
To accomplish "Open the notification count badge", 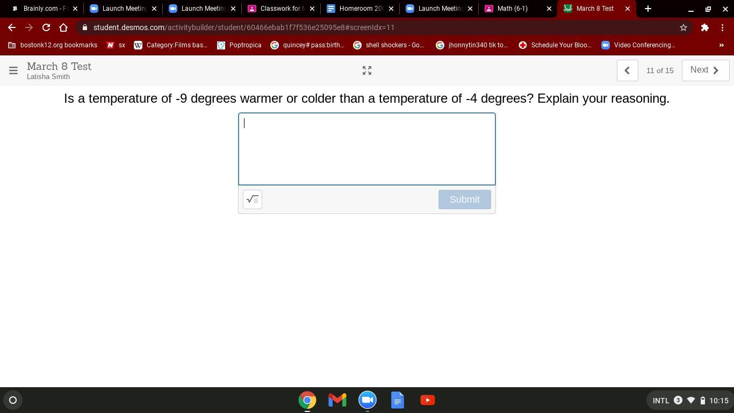I will coord(678,400).
